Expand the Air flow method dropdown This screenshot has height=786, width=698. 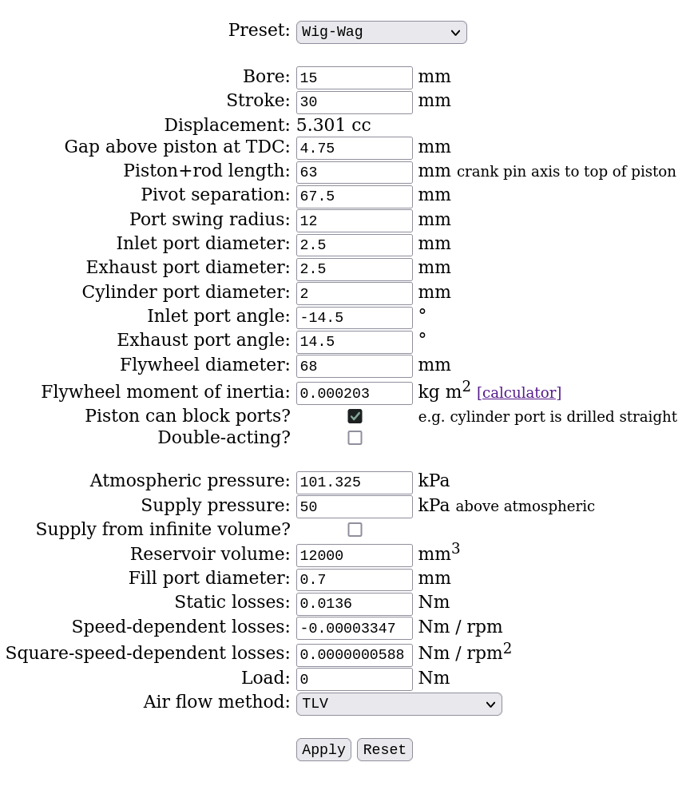pos(399,704)
